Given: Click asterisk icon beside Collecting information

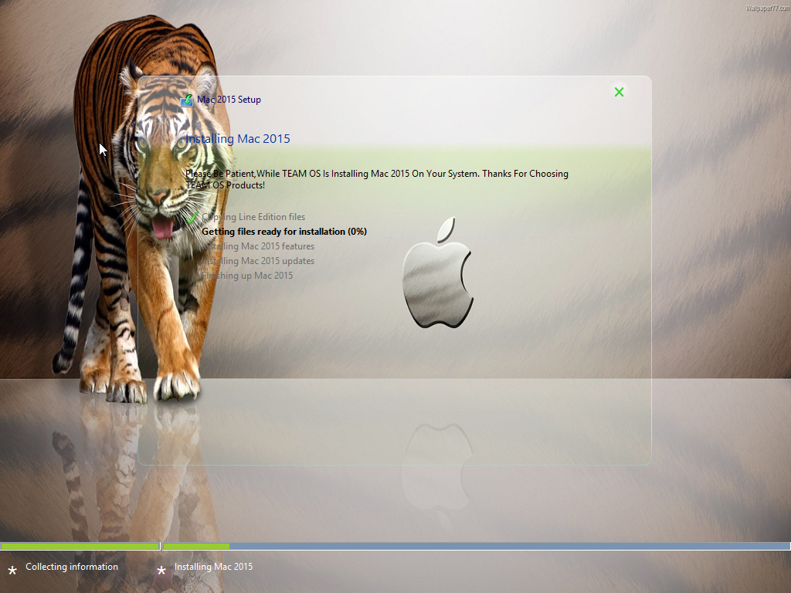Looking at the screenshot, I should click(x=12, y=571).
